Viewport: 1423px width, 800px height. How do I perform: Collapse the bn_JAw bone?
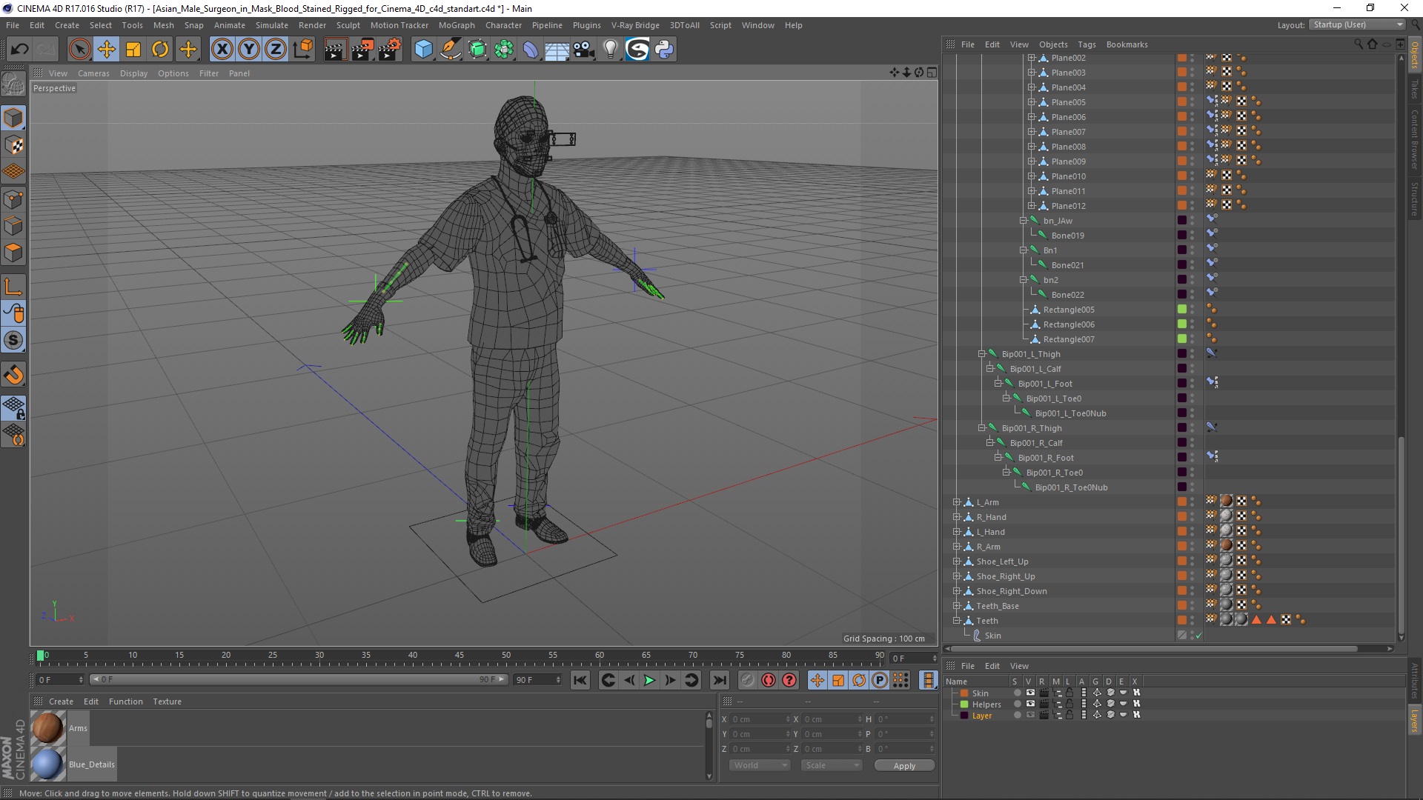[x=1023, y=221]
